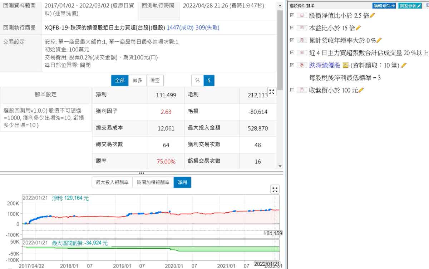Open the 跌深績優股 script link

pyautogui.click(x=325, y=65)
